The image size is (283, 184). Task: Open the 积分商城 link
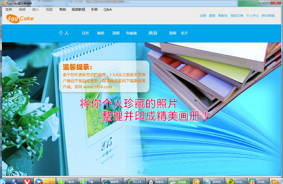268,16
